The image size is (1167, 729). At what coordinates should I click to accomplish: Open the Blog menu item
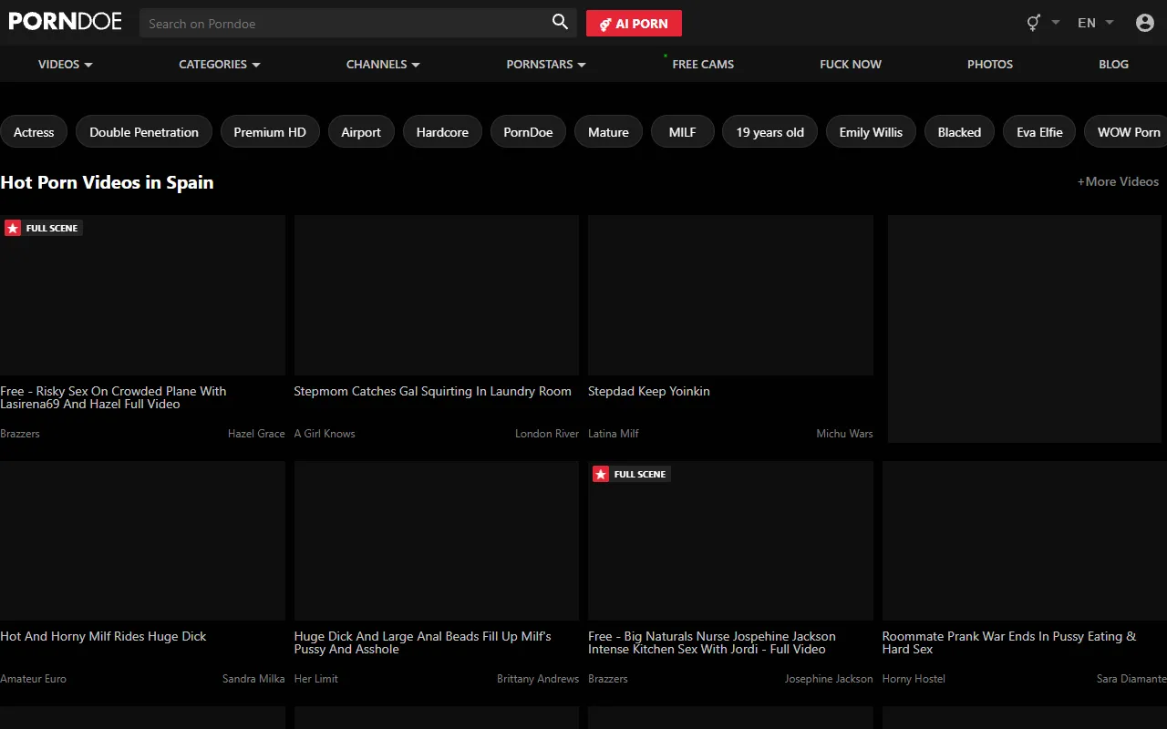tap(1113, 64)
